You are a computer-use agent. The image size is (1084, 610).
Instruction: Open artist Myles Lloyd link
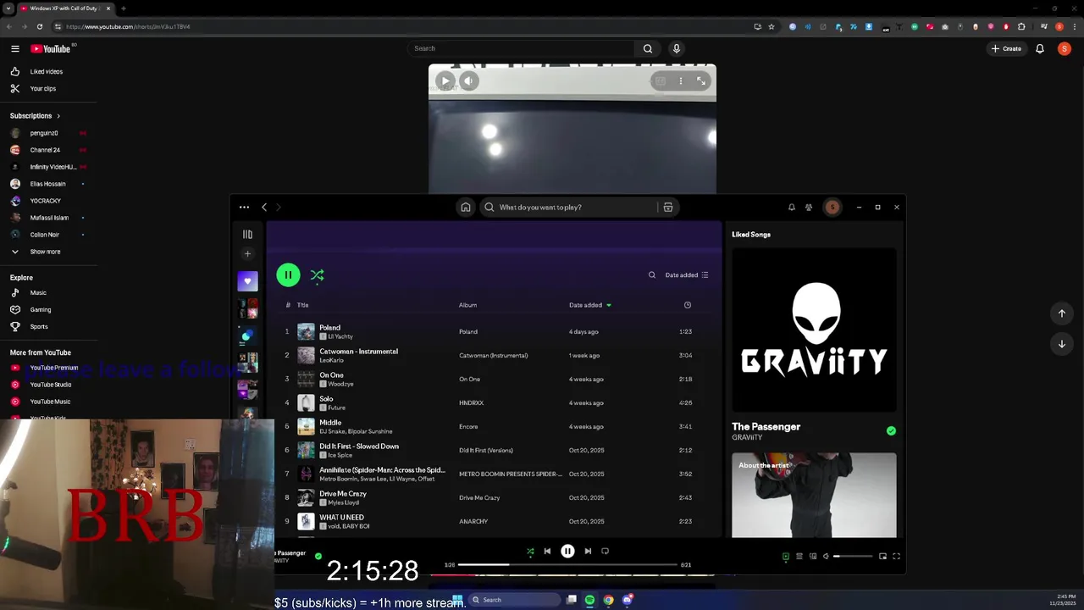343,502
